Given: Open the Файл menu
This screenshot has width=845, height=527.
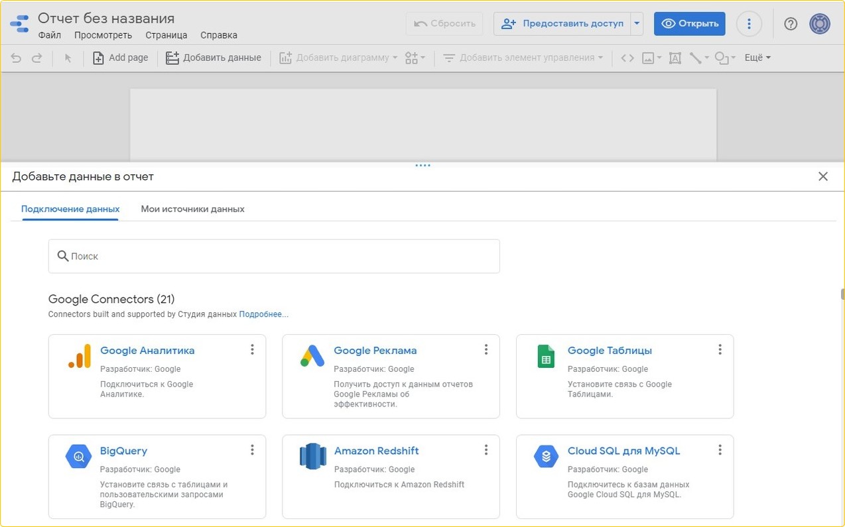Looking at the screenshot, I should coord(50,35).
